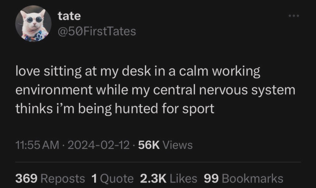Open the 369 Reposts list
The width and height of the screenshot is (316, 188).
click(50, 179)
